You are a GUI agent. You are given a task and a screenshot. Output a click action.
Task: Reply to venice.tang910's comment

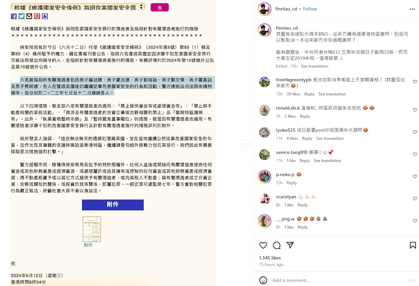pos(304,160)
